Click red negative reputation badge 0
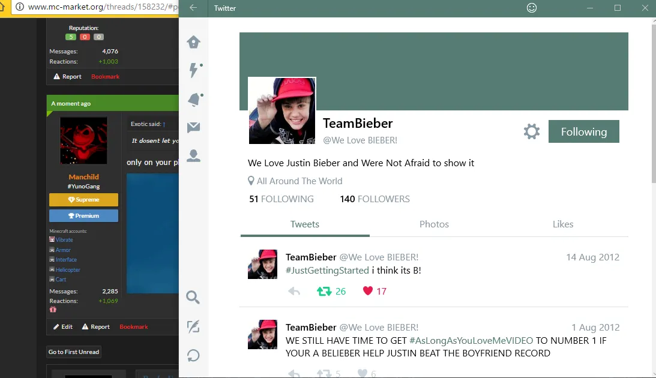The image size is (656, 378). [85, 37]
